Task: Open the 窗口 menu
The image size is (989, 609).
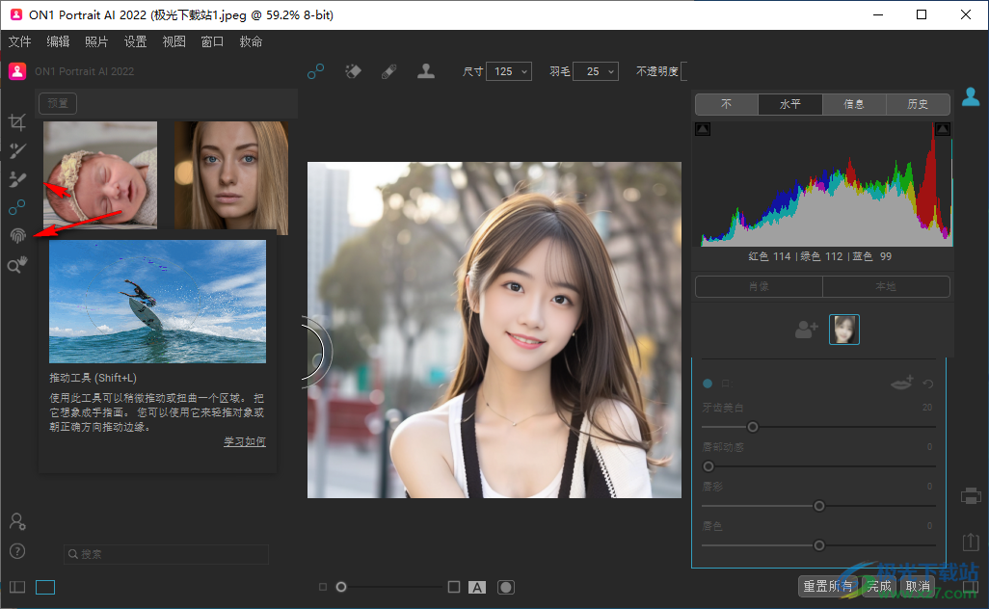Action: [x=213, y=41]
